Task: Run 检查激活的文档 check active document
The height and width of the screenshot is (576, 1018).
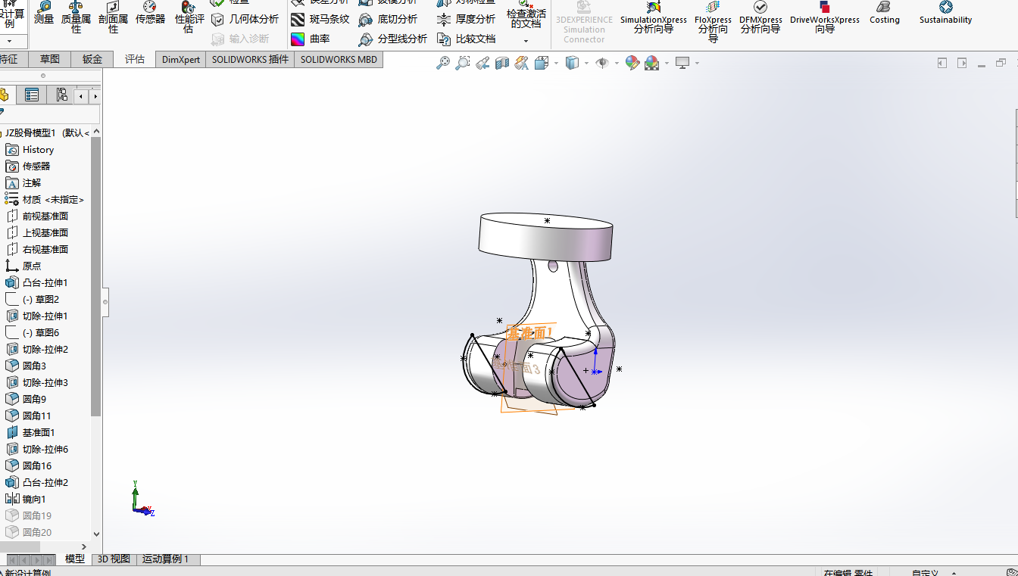Action: (526, 15)
